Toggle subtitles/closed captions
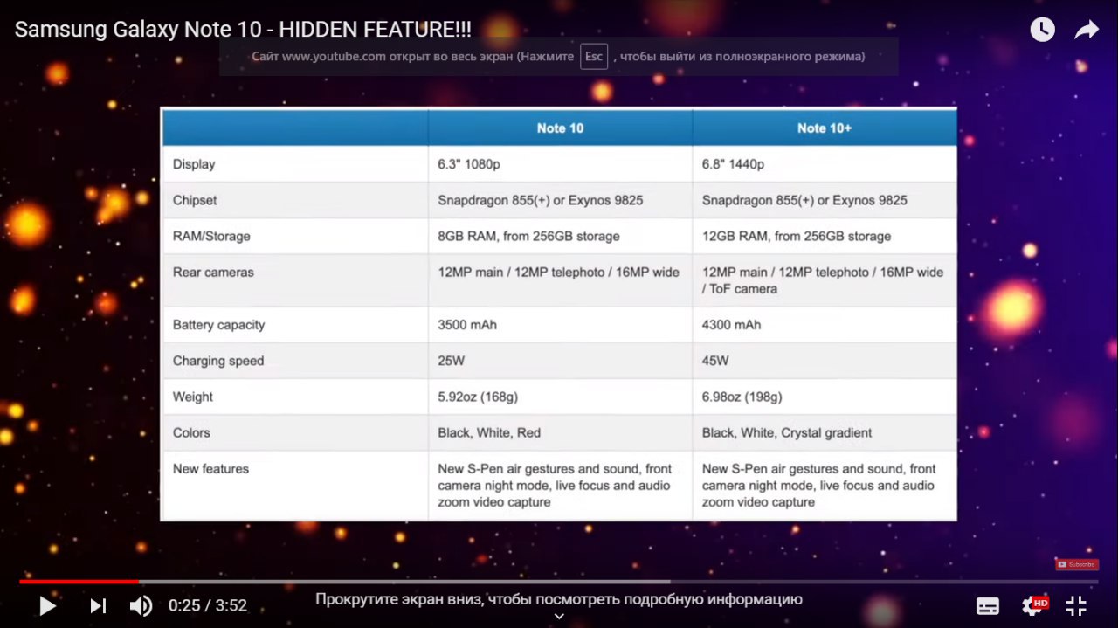 (988, 606)
